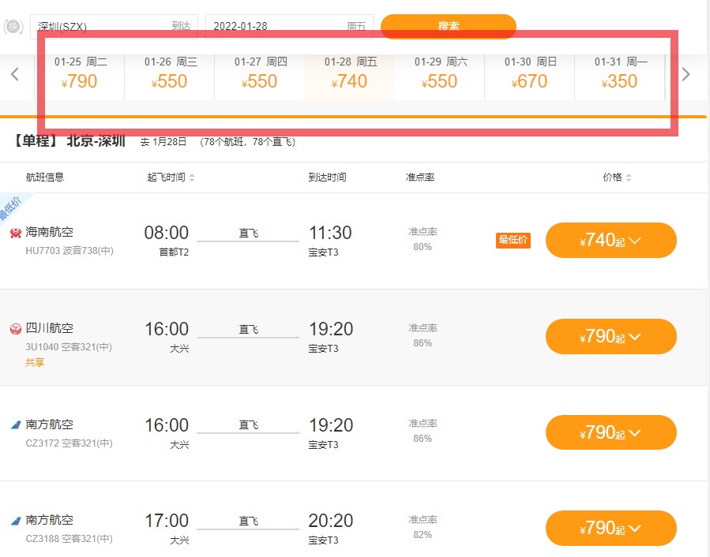
Task: Click the previous dates left arrow
Action: coord(14,75)
